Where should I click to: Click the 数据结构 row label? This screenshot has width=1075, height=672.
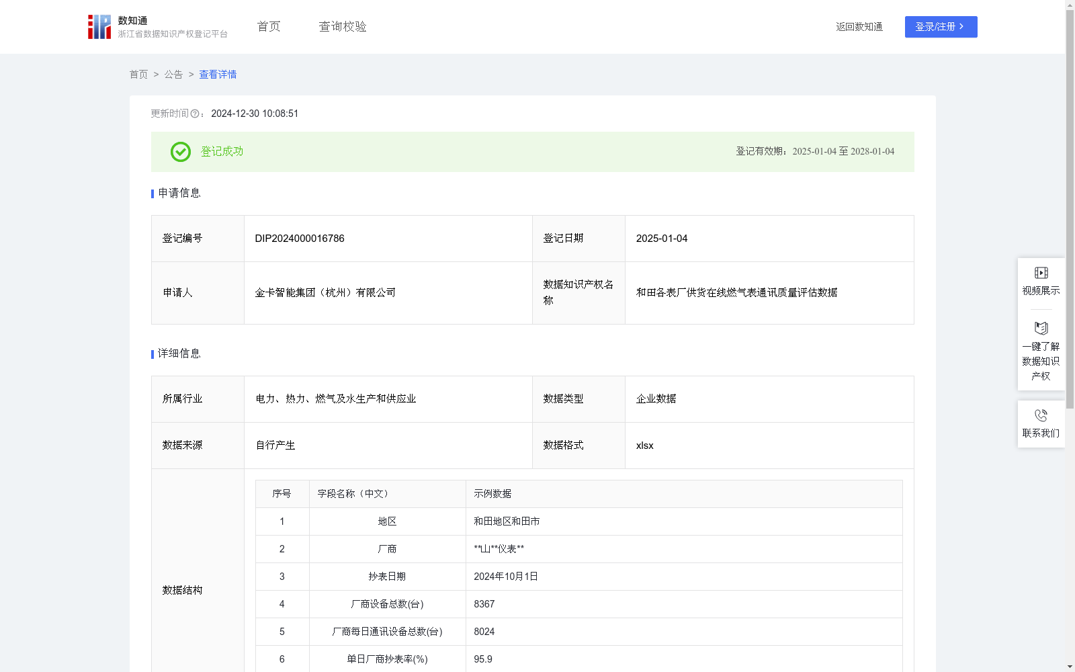tap(182, 591)
